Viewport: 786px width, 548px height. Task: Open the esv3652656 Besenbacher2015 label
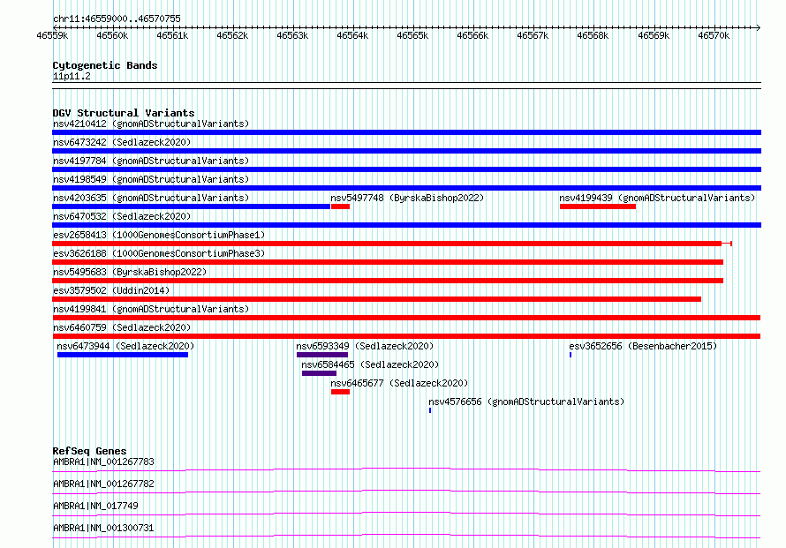tap(643, 346)
